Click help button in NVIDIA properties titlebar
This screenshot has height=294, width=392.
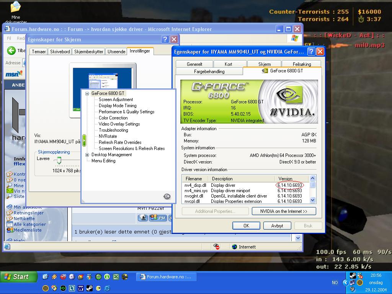coord(311,52)
